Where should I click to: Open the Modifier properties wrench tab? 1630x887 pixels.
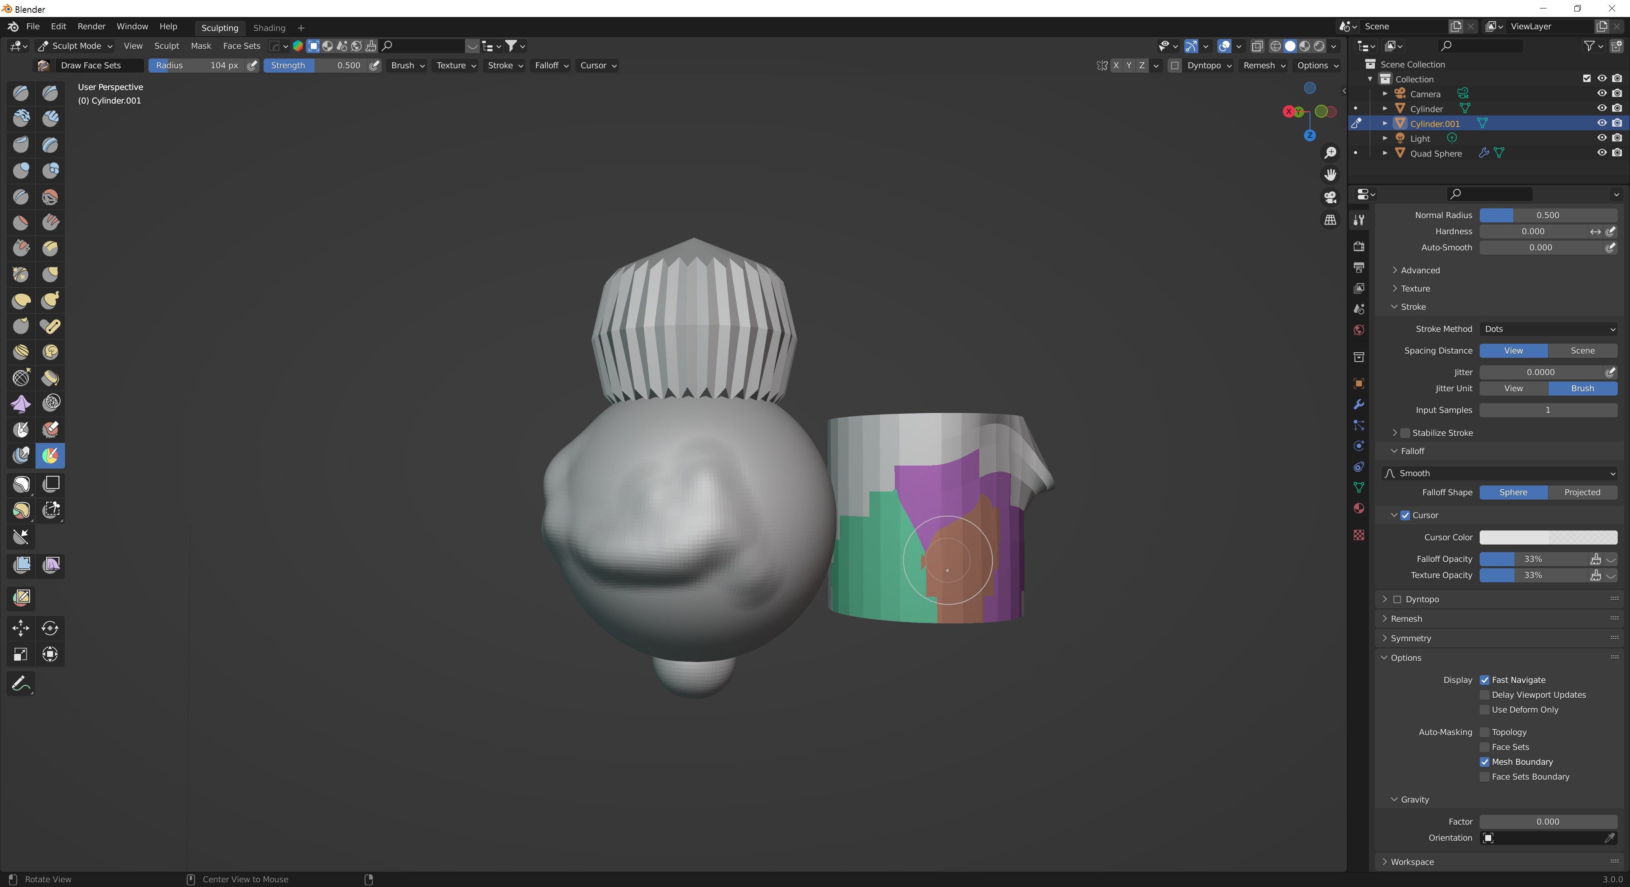point(1358,404)
